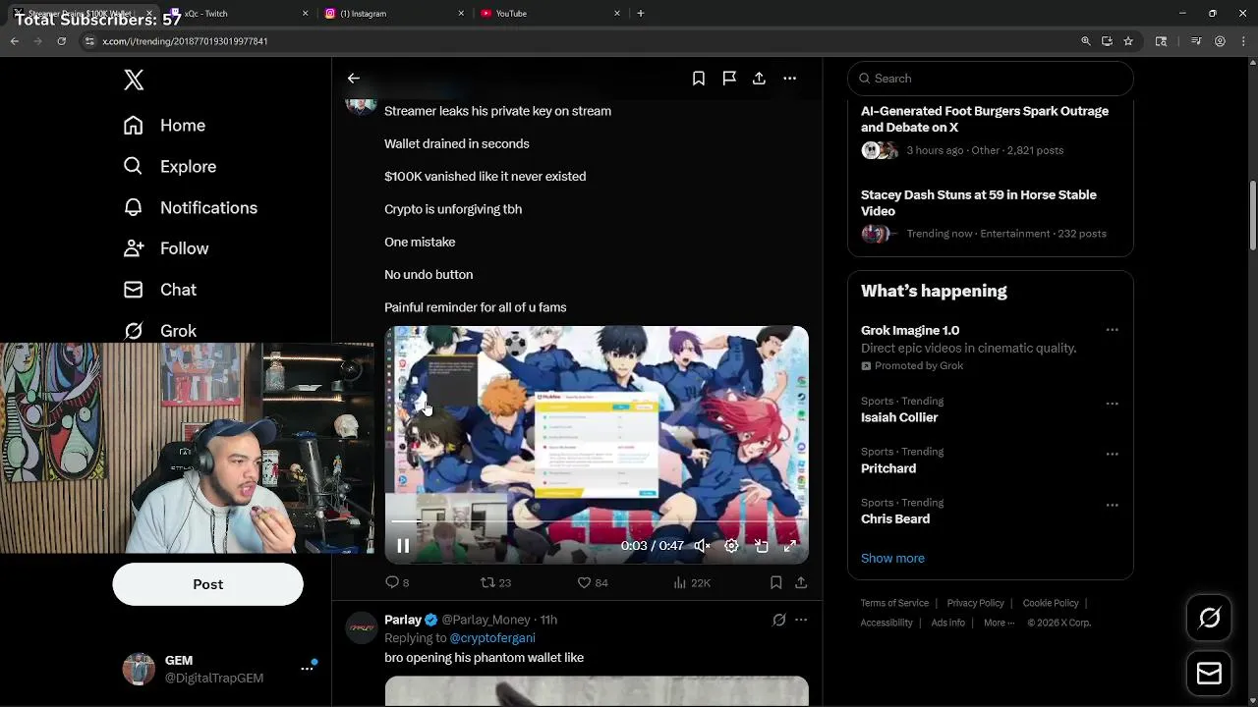1258x707 pixels.
Task: Open Accessibility footer link
Action: pos(886,623)
